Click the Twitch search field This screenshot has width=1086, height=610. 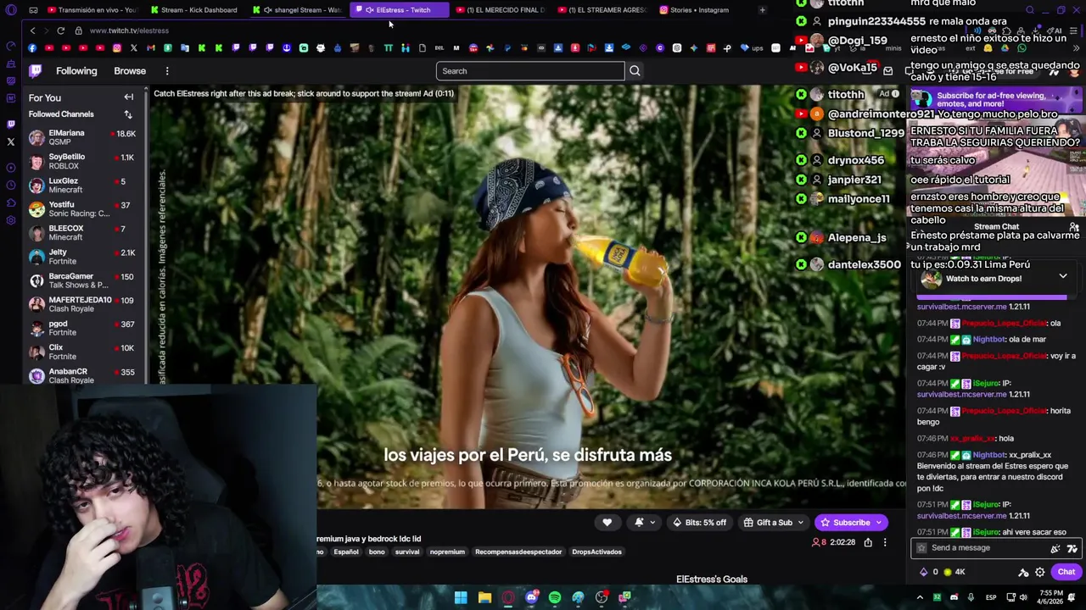[x=530, y=71]
